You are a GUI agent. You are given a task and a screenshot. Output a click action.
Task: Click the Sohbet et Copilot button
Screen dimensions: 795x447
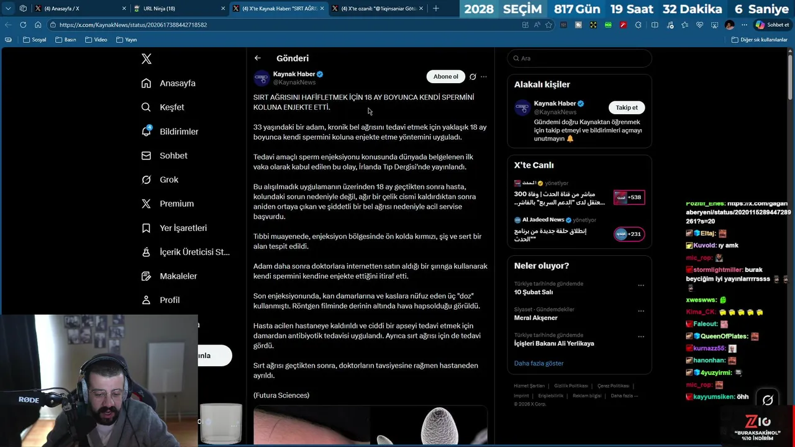[x=772, y=25]
